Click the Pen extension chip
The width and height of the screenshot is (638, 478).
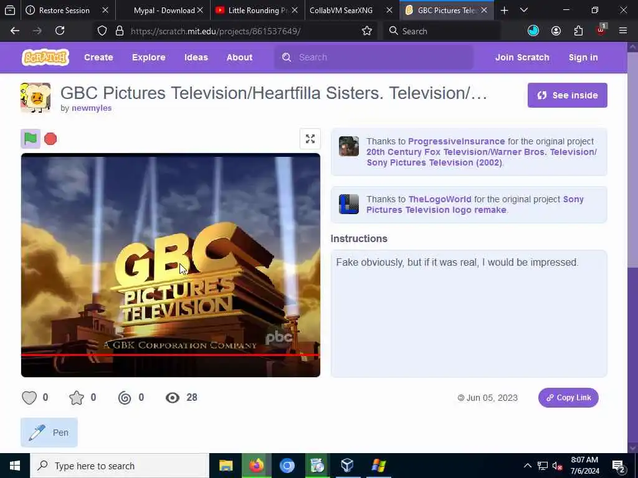(49, 433)
